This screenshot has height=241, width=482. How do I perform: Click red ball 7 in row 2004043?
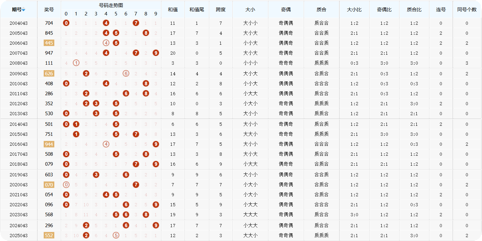136,23
